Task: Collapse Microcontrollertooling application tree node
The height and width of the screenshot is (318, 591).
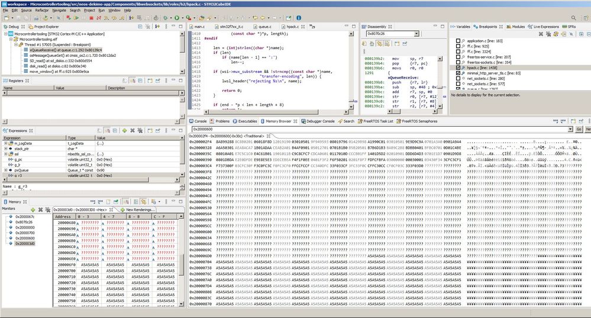Action: click(x=6, y=34)
